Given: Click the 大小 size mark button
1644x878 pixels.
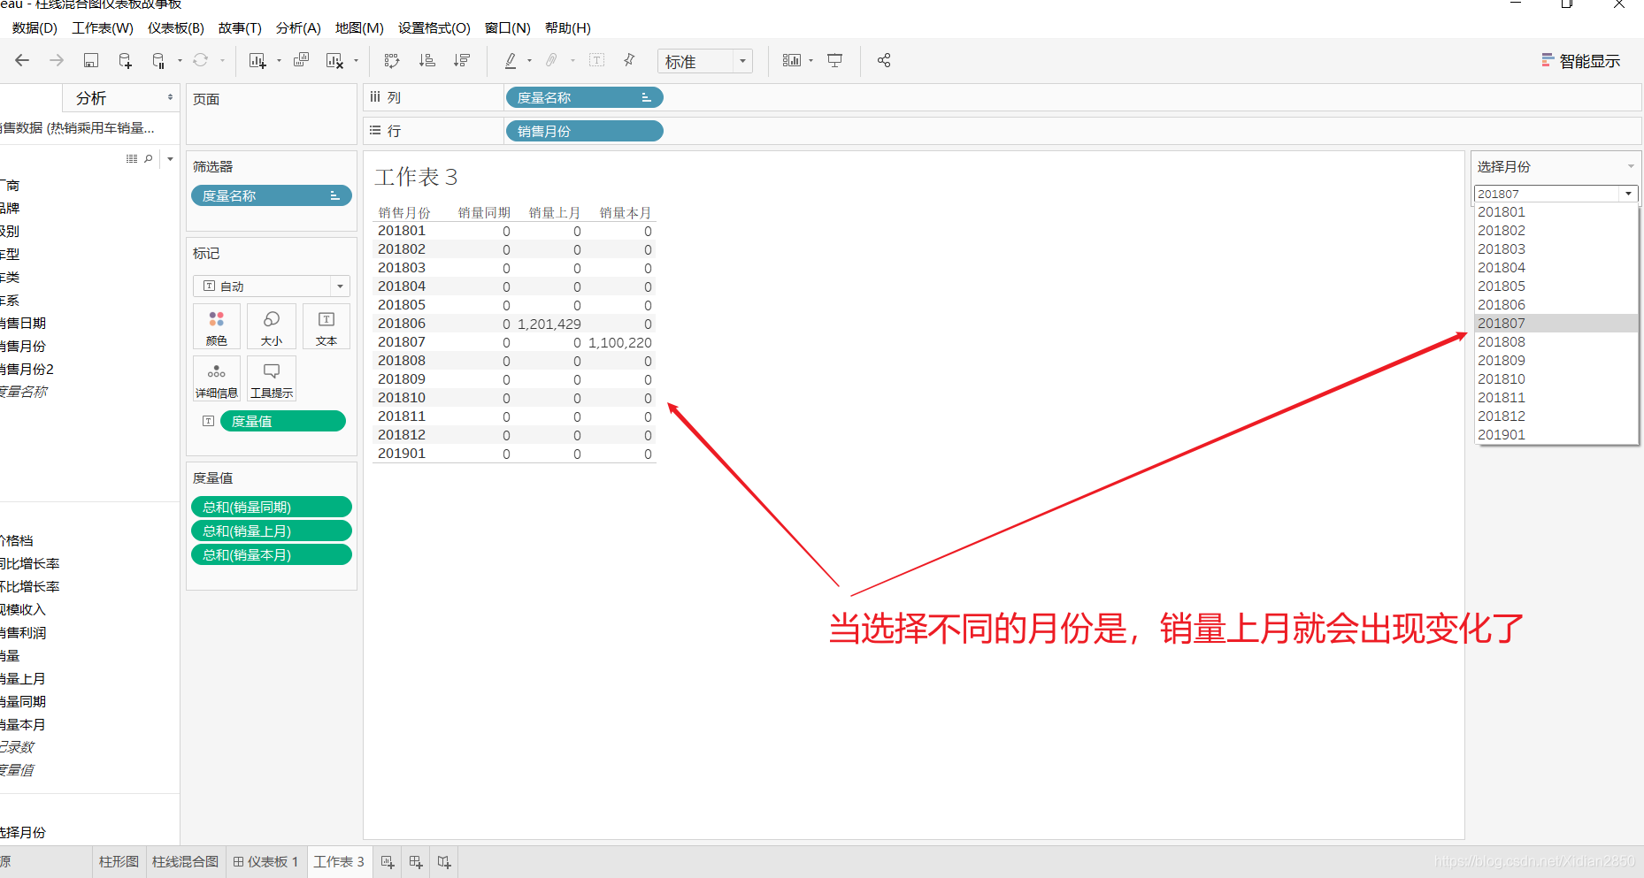Looking at the screenshot, I should coord(272,327).
